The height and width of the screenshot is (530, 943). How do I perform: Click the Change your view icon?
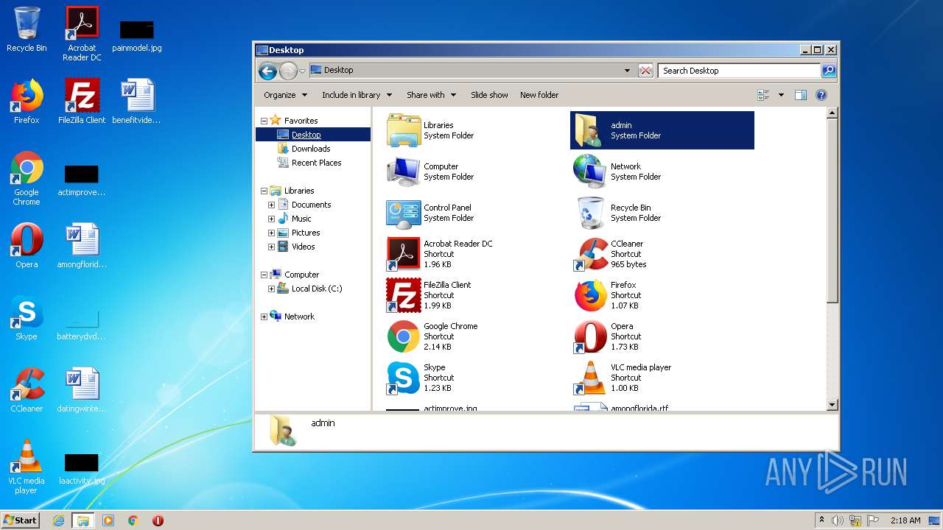pos(763,95)
